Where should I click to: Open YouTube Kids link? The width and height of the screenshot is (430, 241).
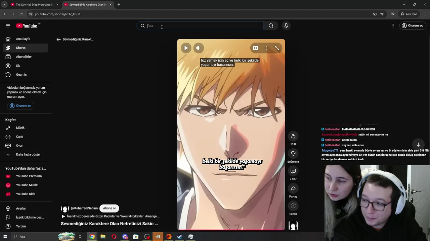[x=26, y=194]
